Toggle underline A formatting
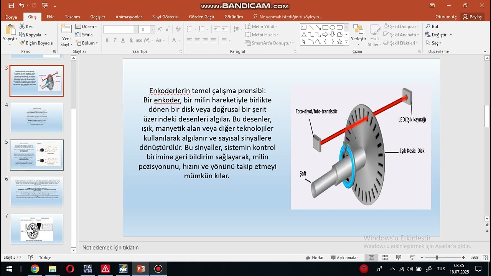 (123, 40)
